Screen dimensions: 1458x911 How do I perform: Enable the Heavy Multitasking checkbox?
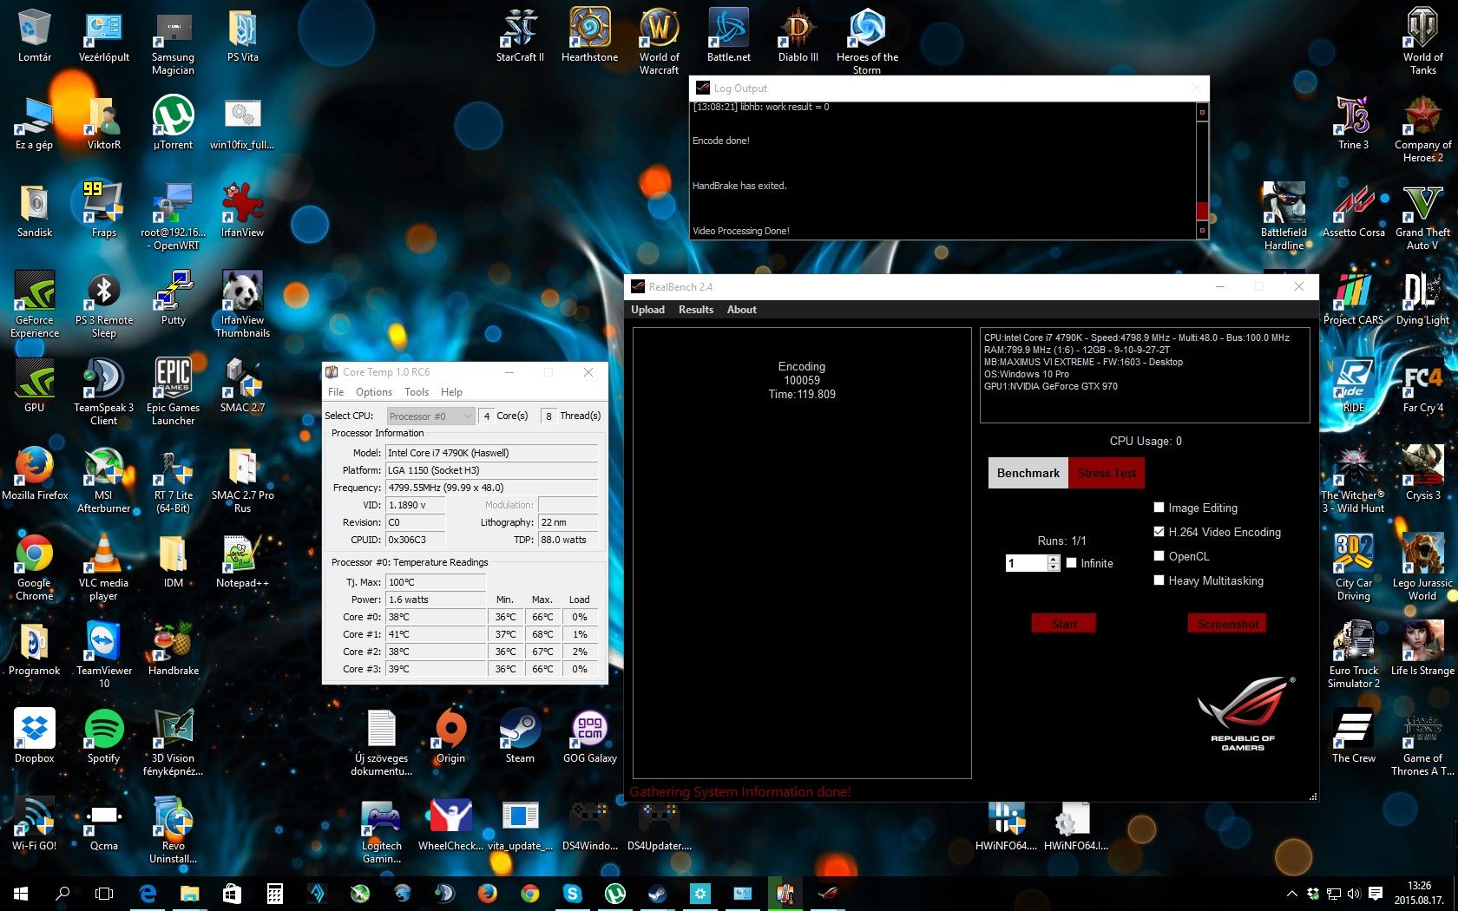point(1159,580)
